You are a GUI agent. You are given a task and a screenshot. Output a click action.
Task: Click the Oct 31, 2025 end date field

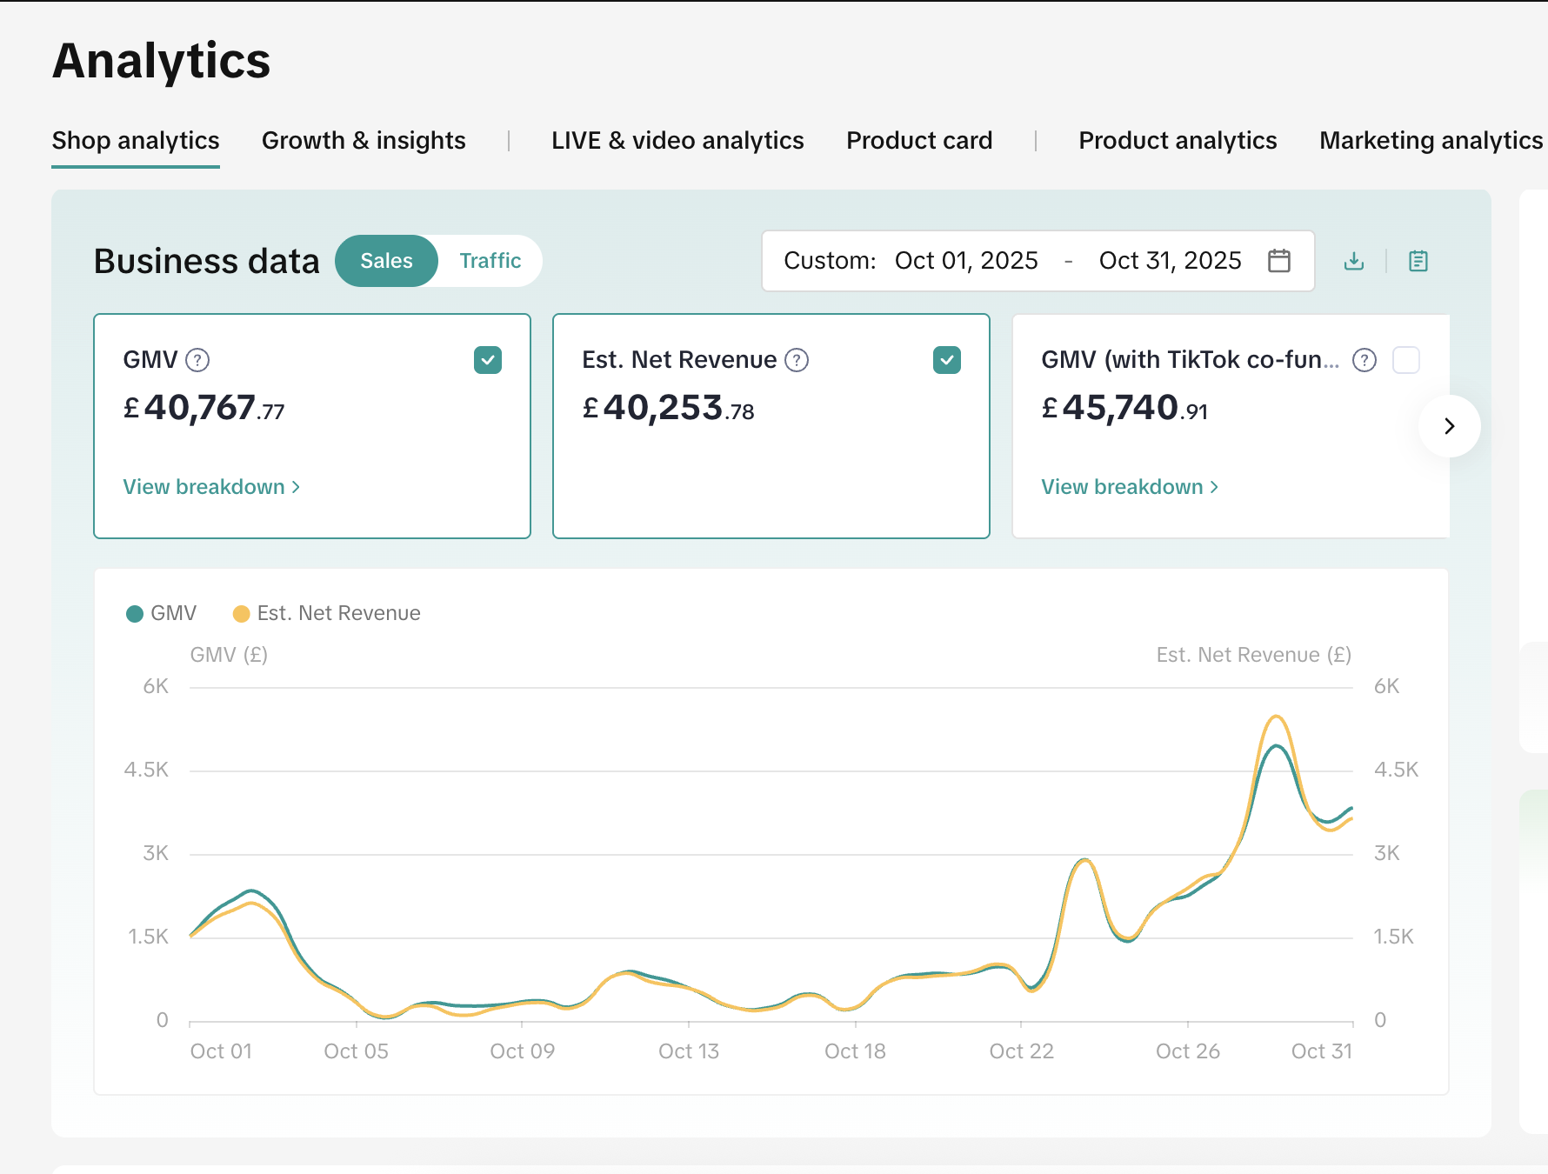1170,260
